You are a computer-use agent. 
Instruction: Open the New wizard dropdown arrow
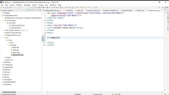pos(3,7)
